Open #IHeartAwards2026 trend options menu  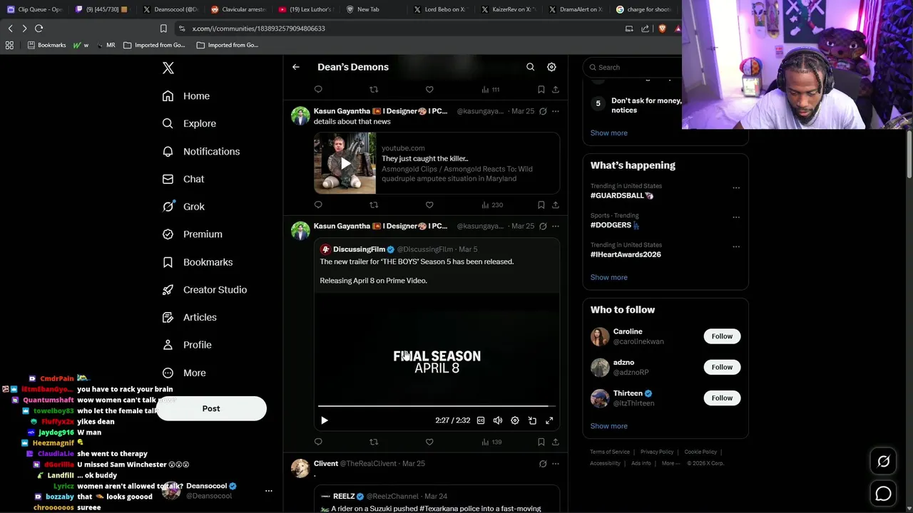736,247
